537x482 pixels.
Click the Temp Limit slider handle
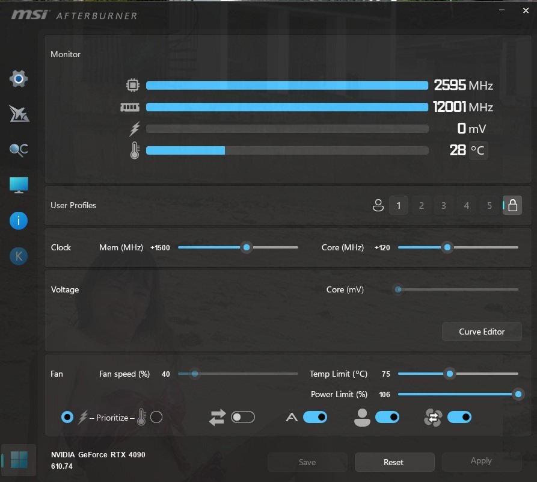point(450,374)
